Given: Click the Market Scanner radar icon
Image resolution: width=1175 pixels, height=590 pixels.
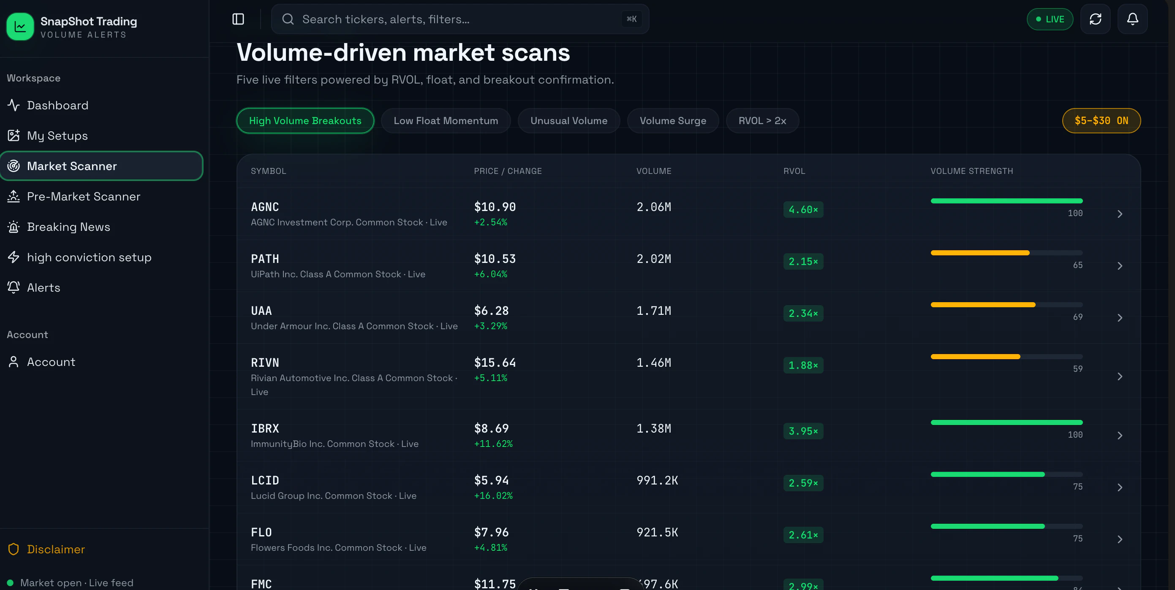Looking at the screenshot, I should [14, 166].
